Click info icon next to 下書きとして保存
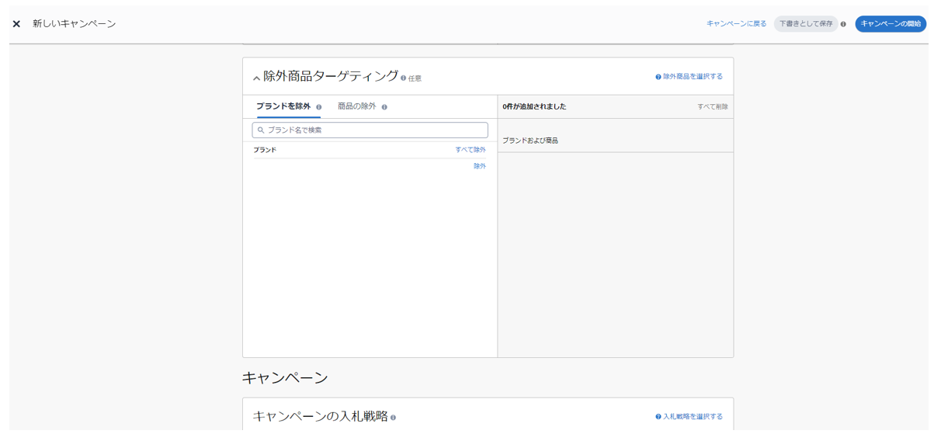 [844, 24]
